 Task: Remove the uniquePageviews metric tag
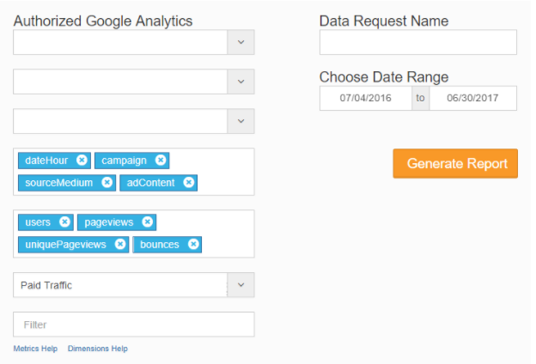[120, 245]
